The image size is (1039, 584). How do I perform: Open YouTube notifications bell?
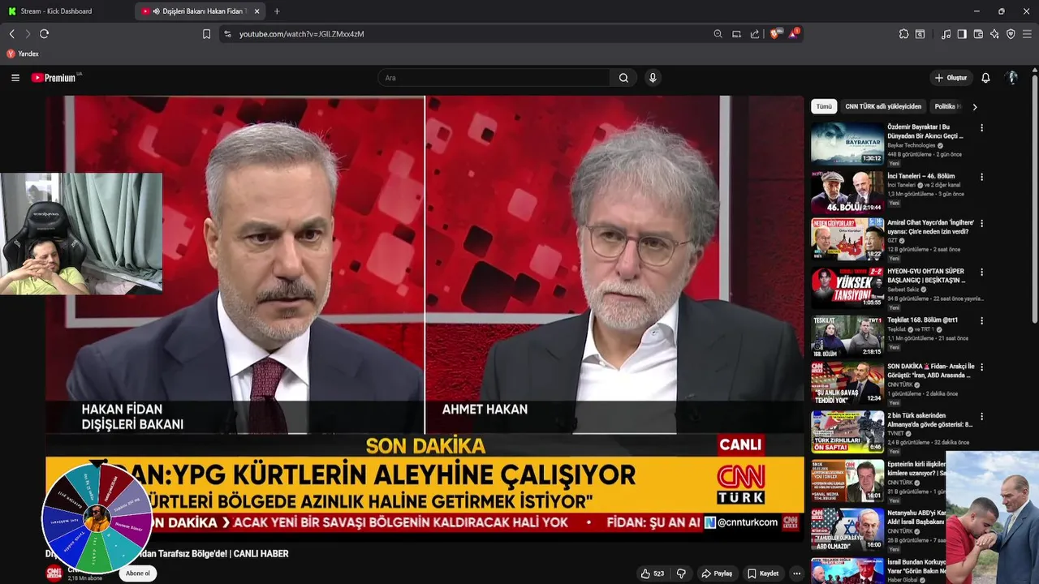coord(985,78)
